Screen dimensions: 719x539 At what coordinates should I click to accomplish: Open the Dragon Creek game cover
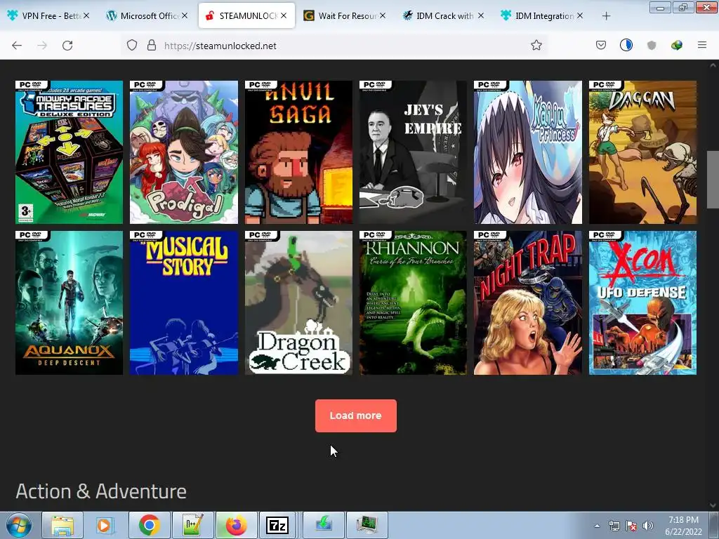click(298, 302)
